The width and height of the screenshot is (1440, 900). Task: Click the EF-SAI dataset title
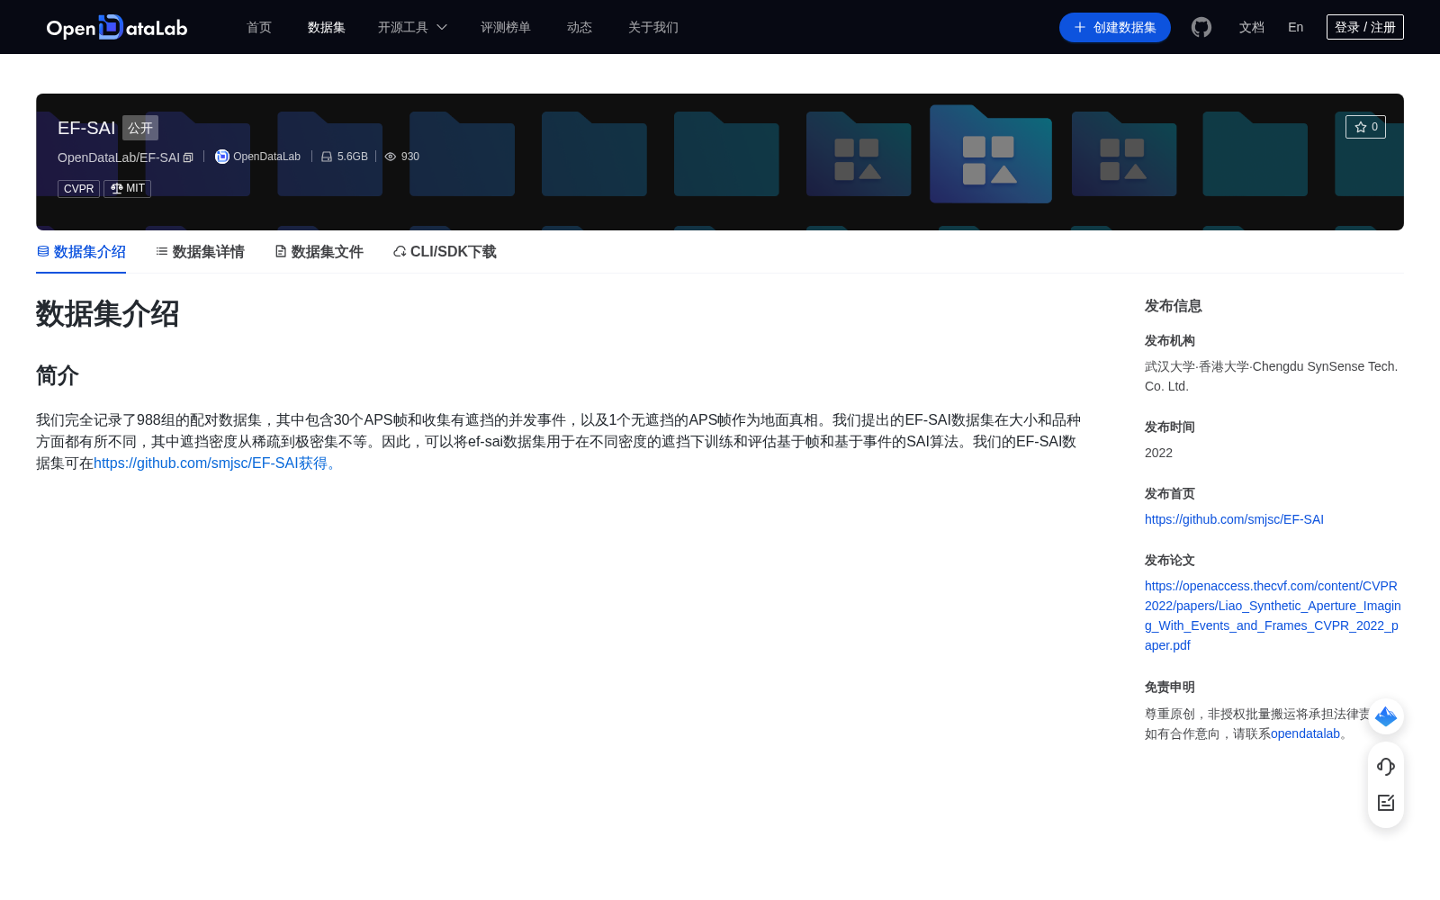pyautogui.click(x=86, y=128)
